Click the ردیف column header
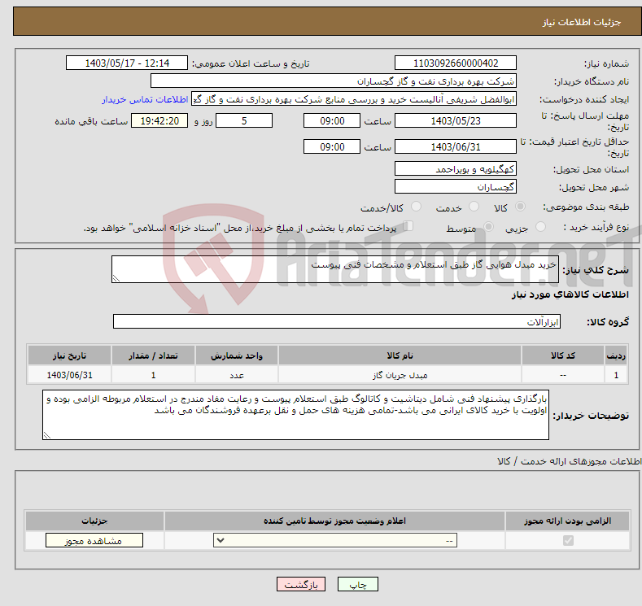Screen dimensions: 642x606 click(x=616, y=355)
